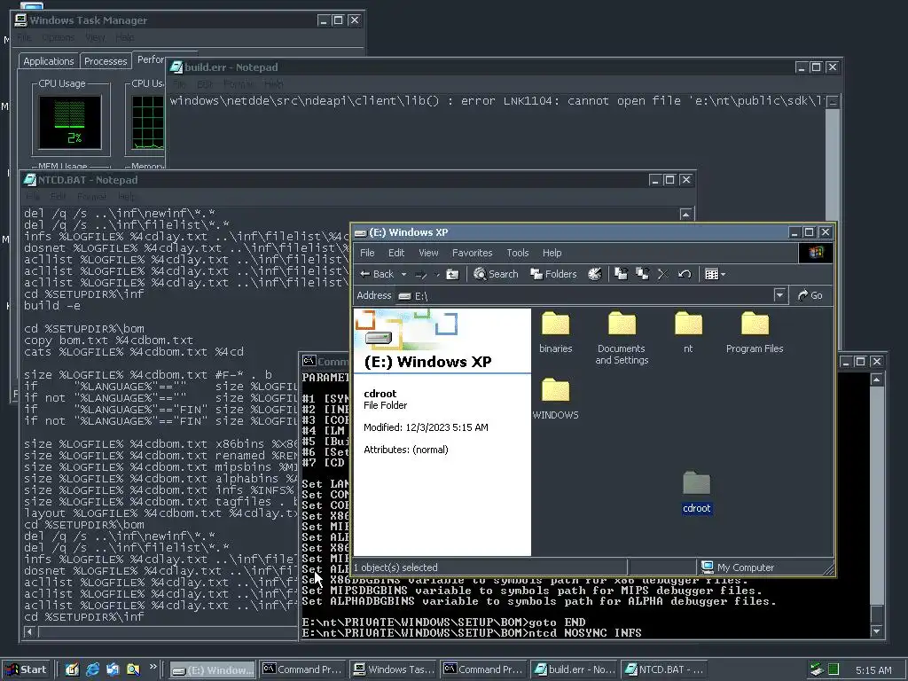Switch to Applications tab in Task Manager

[49, 61]
